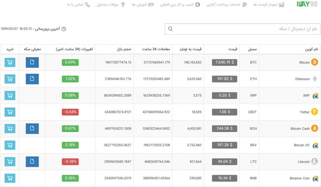
Task: Click the Bitcoin SV logo icon
Action: pyautogui.click(x=315, y=145)
